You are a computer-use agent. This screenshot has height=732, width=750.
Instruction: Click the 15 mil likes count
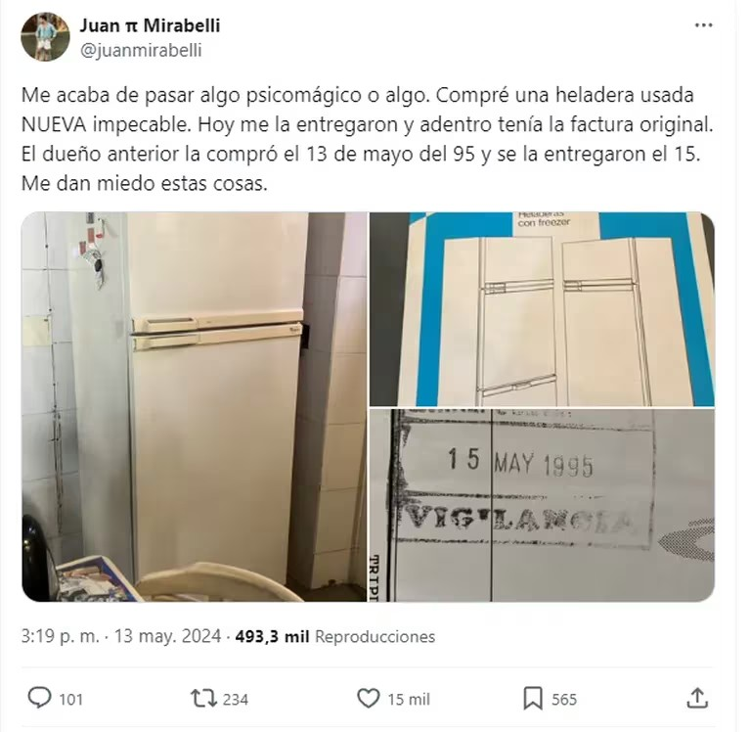409,700
